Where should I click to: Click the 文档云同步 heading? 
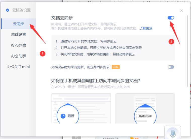pos(62,18)
